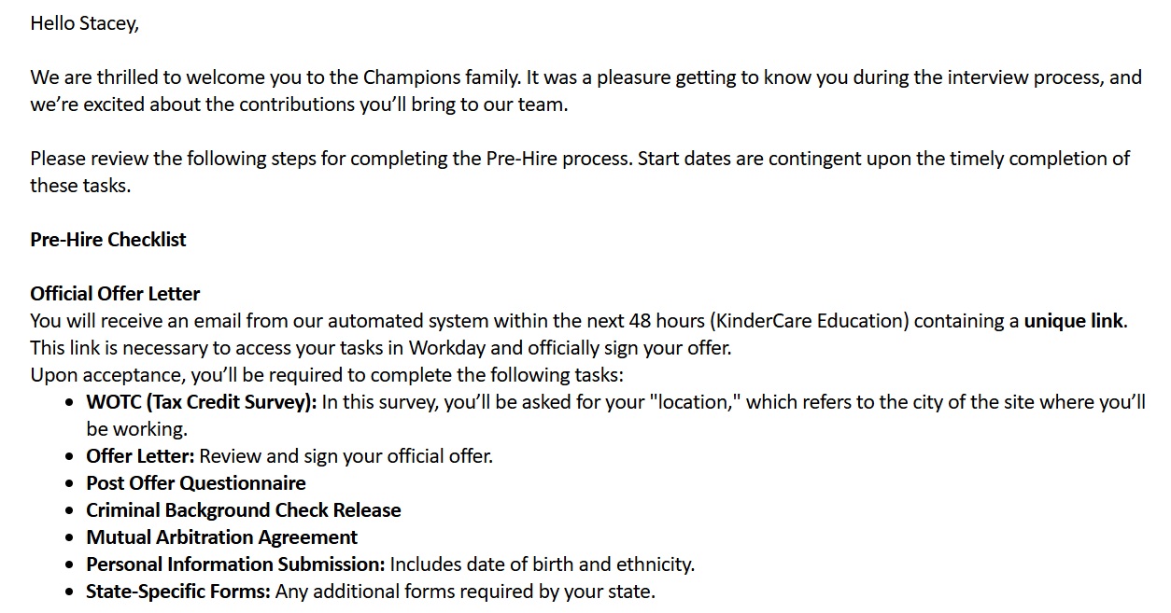Viewport: 1171px width, 613px height.
Task: Click the 'Post Offer Questionnaire' bullet item
Action: coord(195,483)
